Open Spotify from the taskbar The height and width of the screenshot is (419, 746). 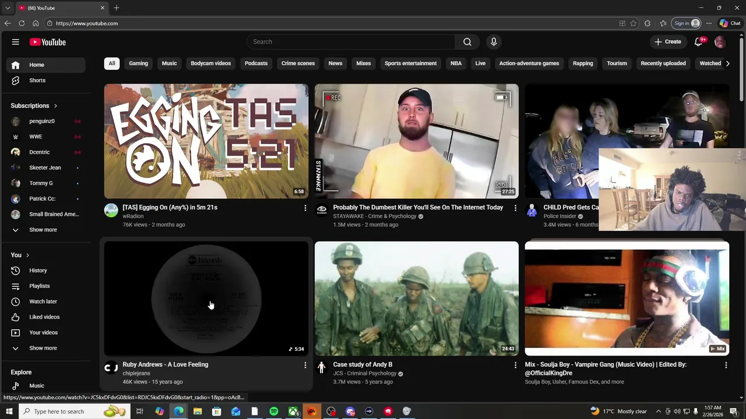coord(273,411)
